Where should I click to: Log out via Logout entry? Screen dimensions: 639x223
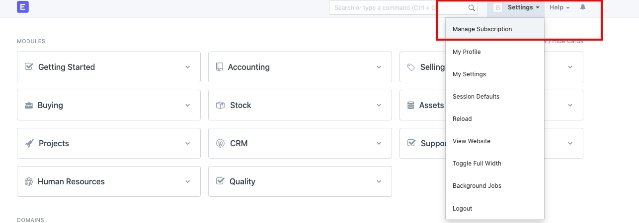point(462,209)
